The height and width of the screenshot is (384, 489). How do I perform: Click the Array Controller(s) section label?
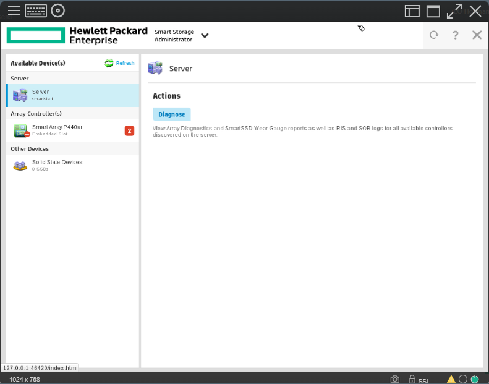[x=36, y=114]
